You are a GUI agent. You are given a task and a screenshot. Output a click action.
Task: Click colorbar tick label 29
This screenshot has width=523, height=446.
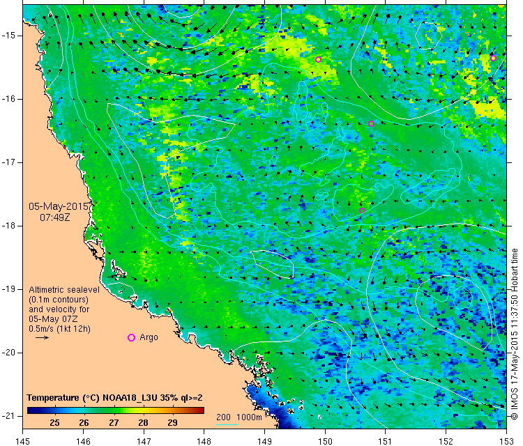click(172, 423)
